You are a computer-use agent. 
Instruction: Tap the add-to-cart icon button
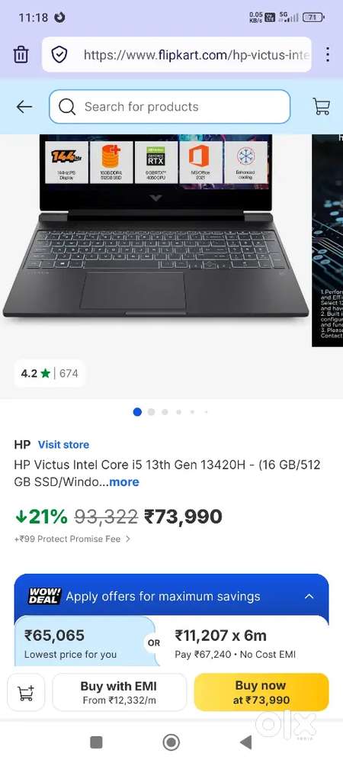coord(26,692)
